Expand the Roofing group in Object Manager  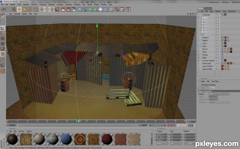pyautogui.click(x=199, y=55)
